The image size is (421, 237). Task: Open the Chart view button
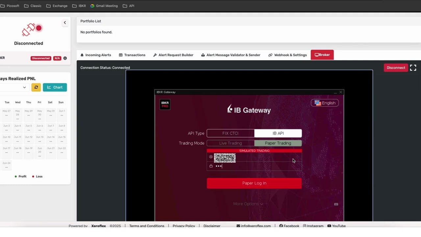[x=55, y=87]
